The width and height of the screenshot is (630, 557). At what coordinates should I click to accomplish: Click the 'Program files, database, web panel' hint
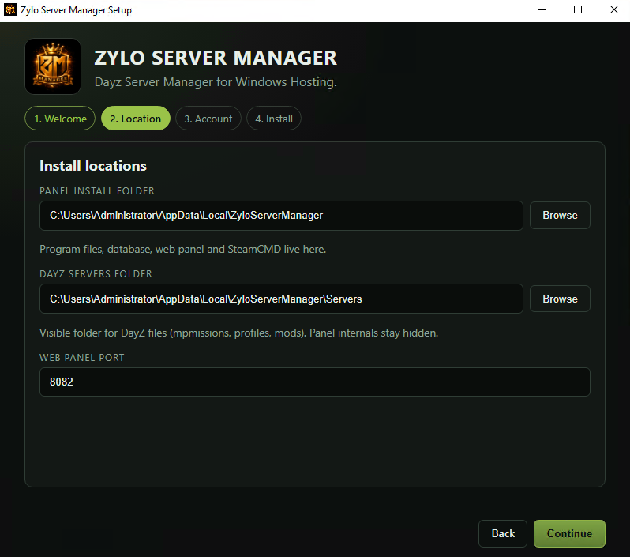[x=183, y=250]
